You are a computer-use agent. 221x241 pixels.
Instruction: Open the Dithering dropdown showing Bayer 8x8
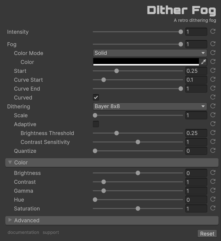pyautogui.click(x=150, y=106)
